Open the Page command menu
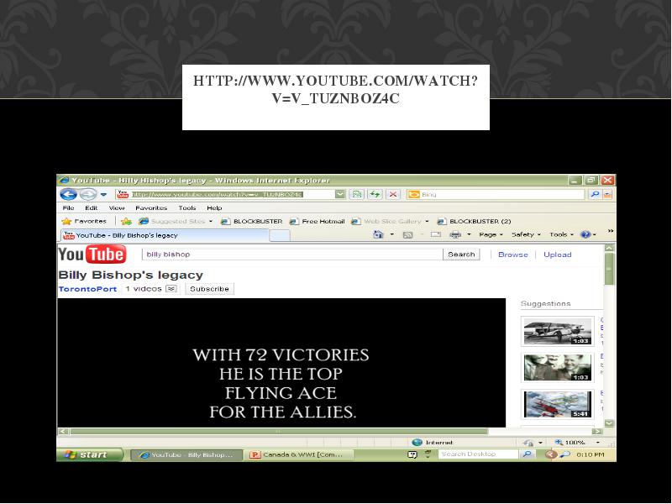672x504 pixels. point(491,234)
